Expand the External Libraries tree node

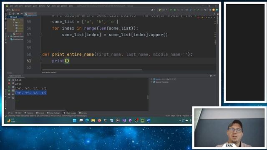pos(9,36)
